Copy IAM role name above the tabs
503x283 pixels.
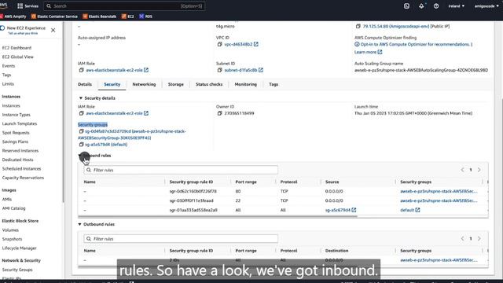coord(81,70)
